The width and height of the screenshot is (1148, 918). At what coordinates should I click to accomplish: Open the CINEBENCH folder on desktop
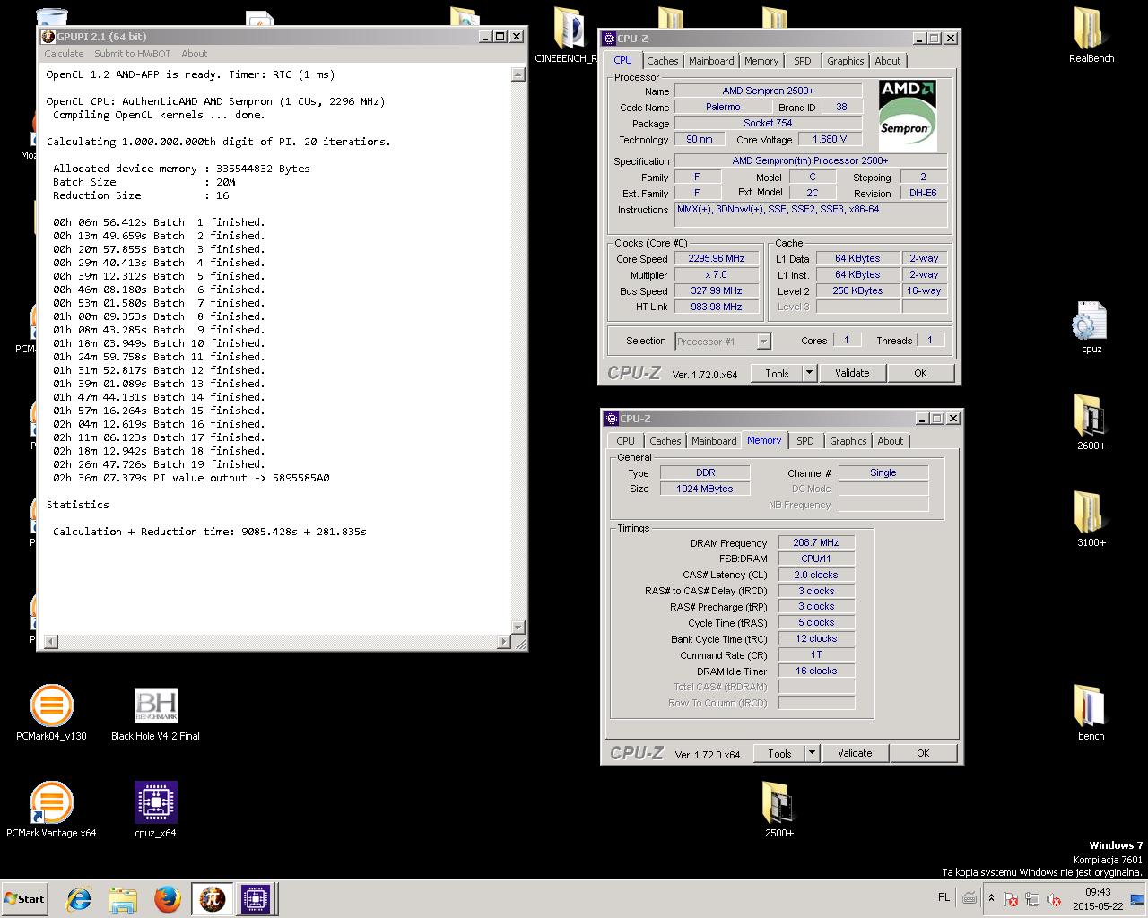point(567,36)
